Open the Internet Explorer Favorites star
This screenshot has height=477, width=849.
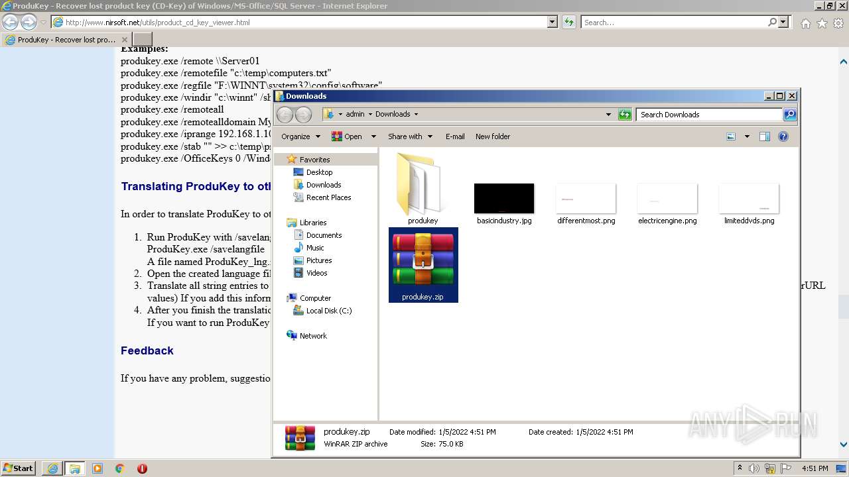pyautogui.click(x=822, y=23)
